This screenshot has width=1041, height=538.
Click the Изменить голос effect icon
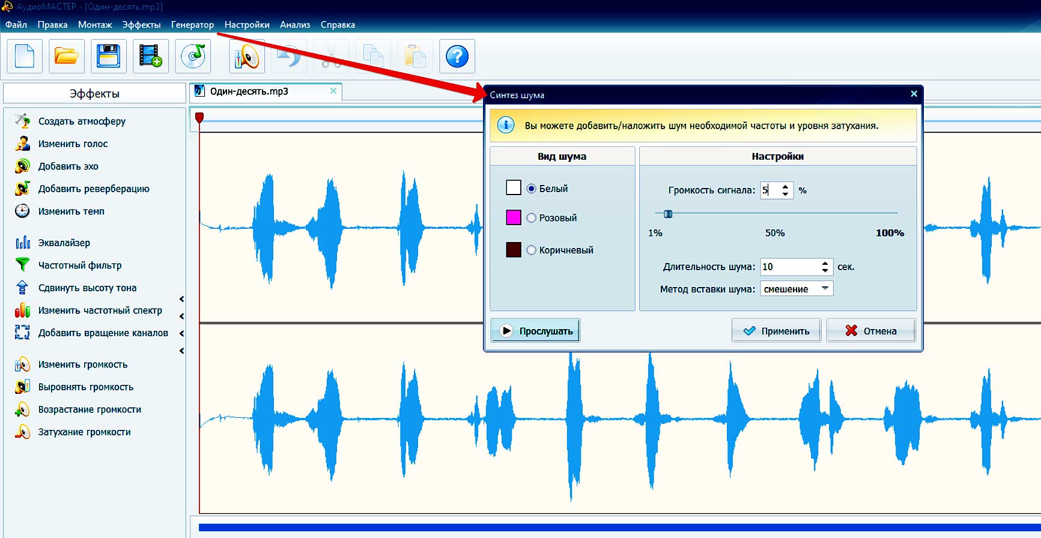click(x=22, y=144)
